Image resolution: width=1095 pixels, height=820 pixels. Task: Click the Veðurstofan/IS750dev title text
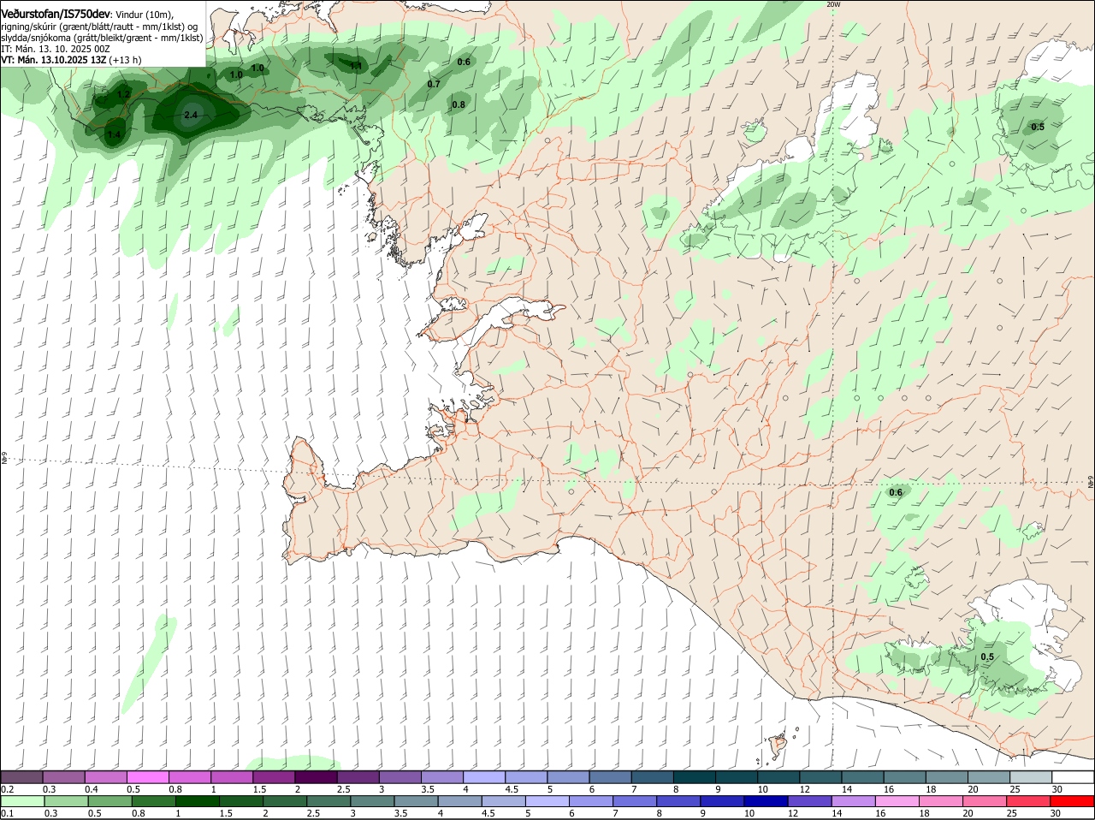56,13
